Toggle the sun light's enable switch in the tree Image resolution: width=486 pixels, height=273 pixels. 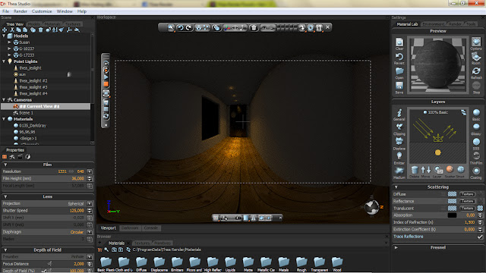(x=69, y=74)
